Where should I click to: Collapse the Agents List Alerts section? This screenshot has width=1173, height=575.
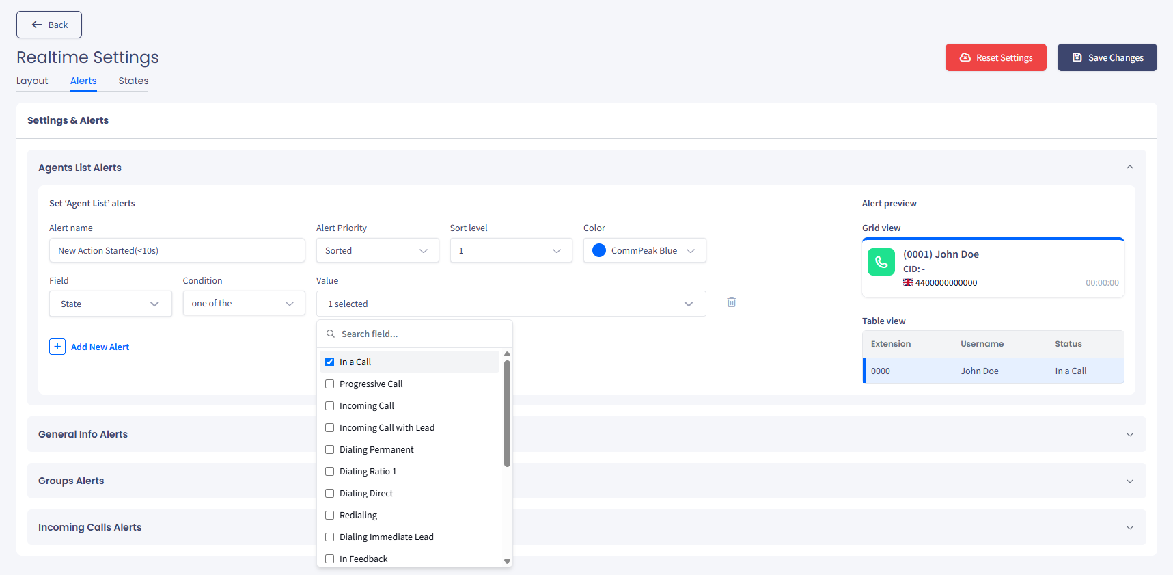1130,168
